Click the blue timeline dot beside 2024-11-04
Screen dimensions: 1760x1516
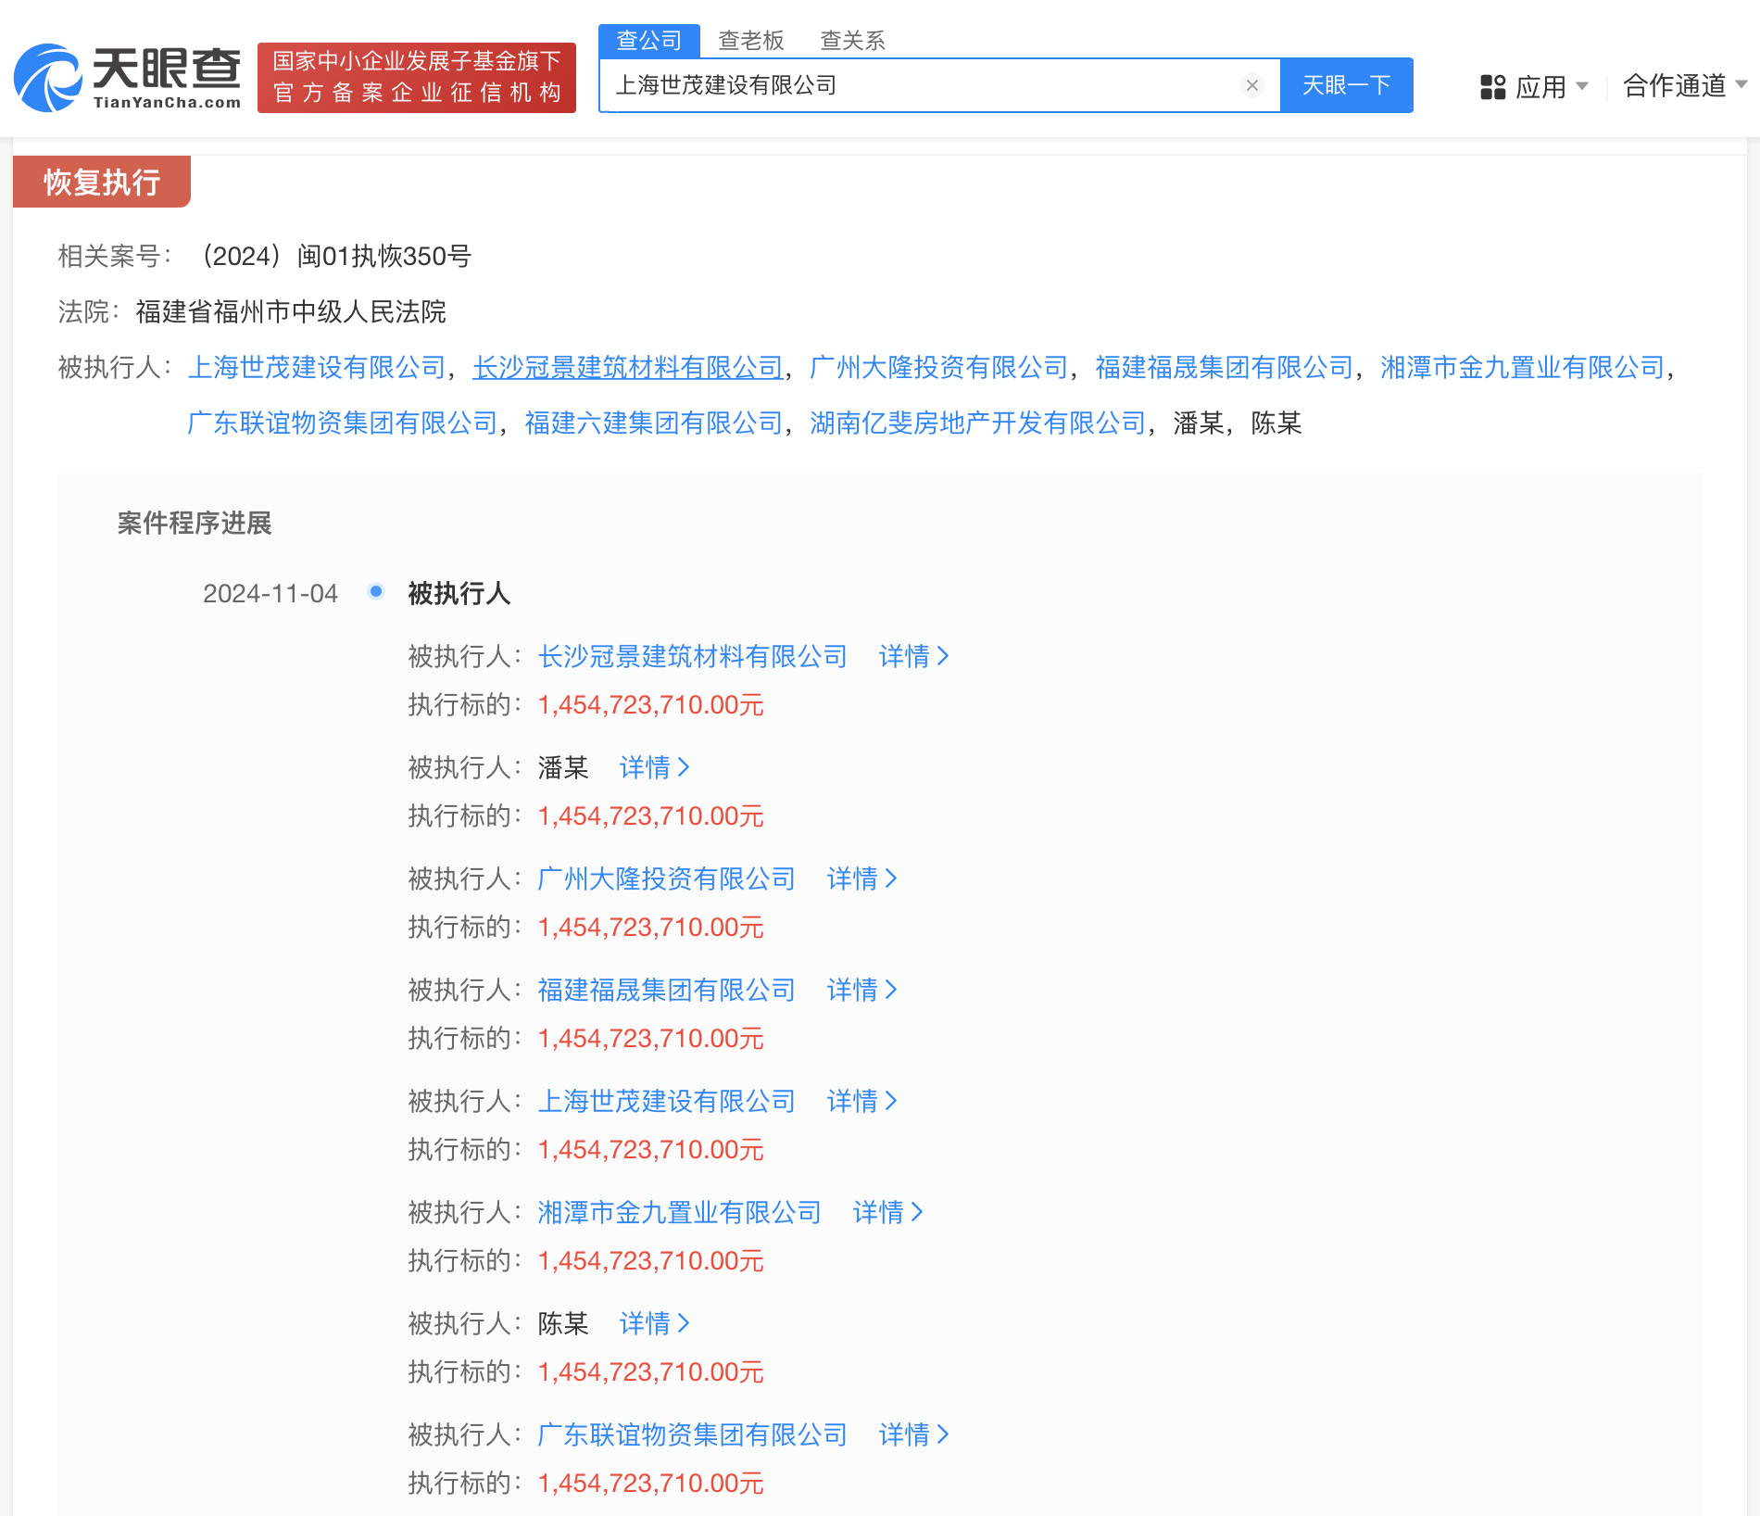[x=375, y=591]
